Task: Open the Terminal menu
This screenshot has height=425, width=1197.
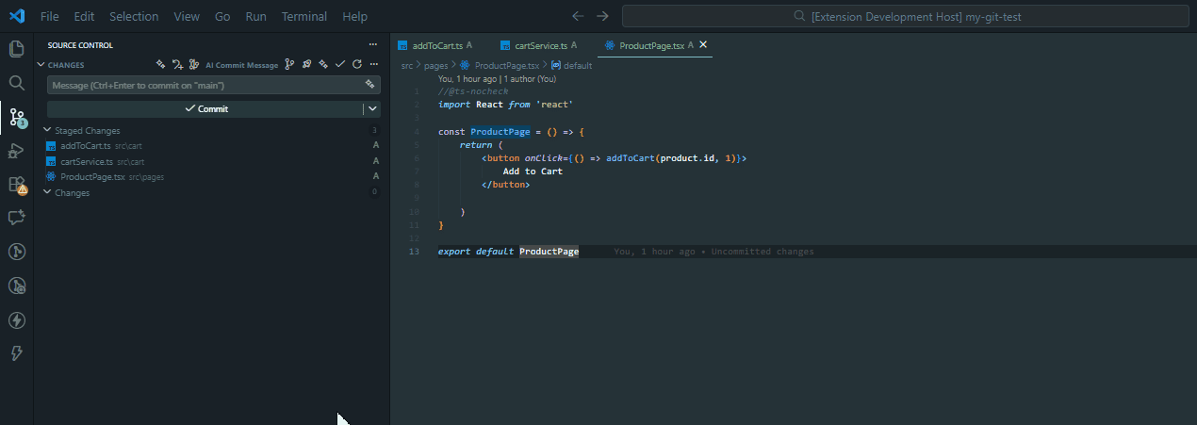Action: [304, 17]
